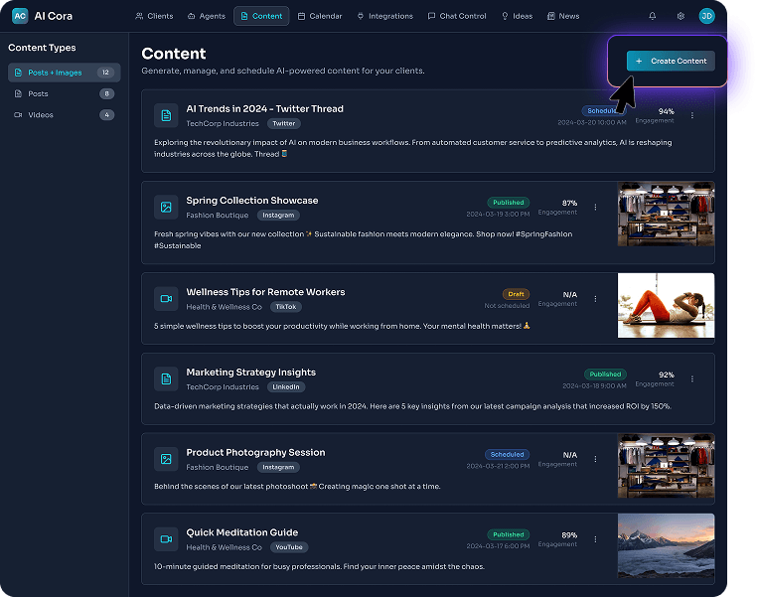Image resolution: width=758 pixels, height=597 pixels.
Task: Open more options for Quick Meditation Guide
Action: pos(595,539)
